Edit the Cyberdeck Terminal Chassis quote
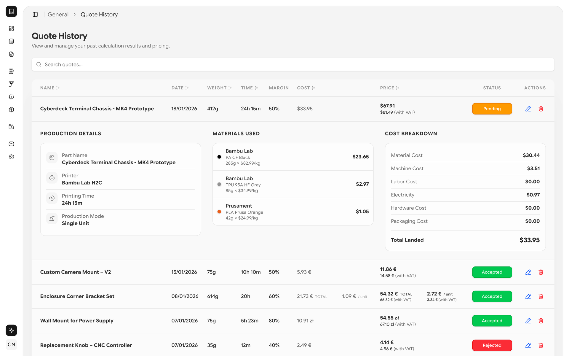569x356 pixels. coord(528,109)
